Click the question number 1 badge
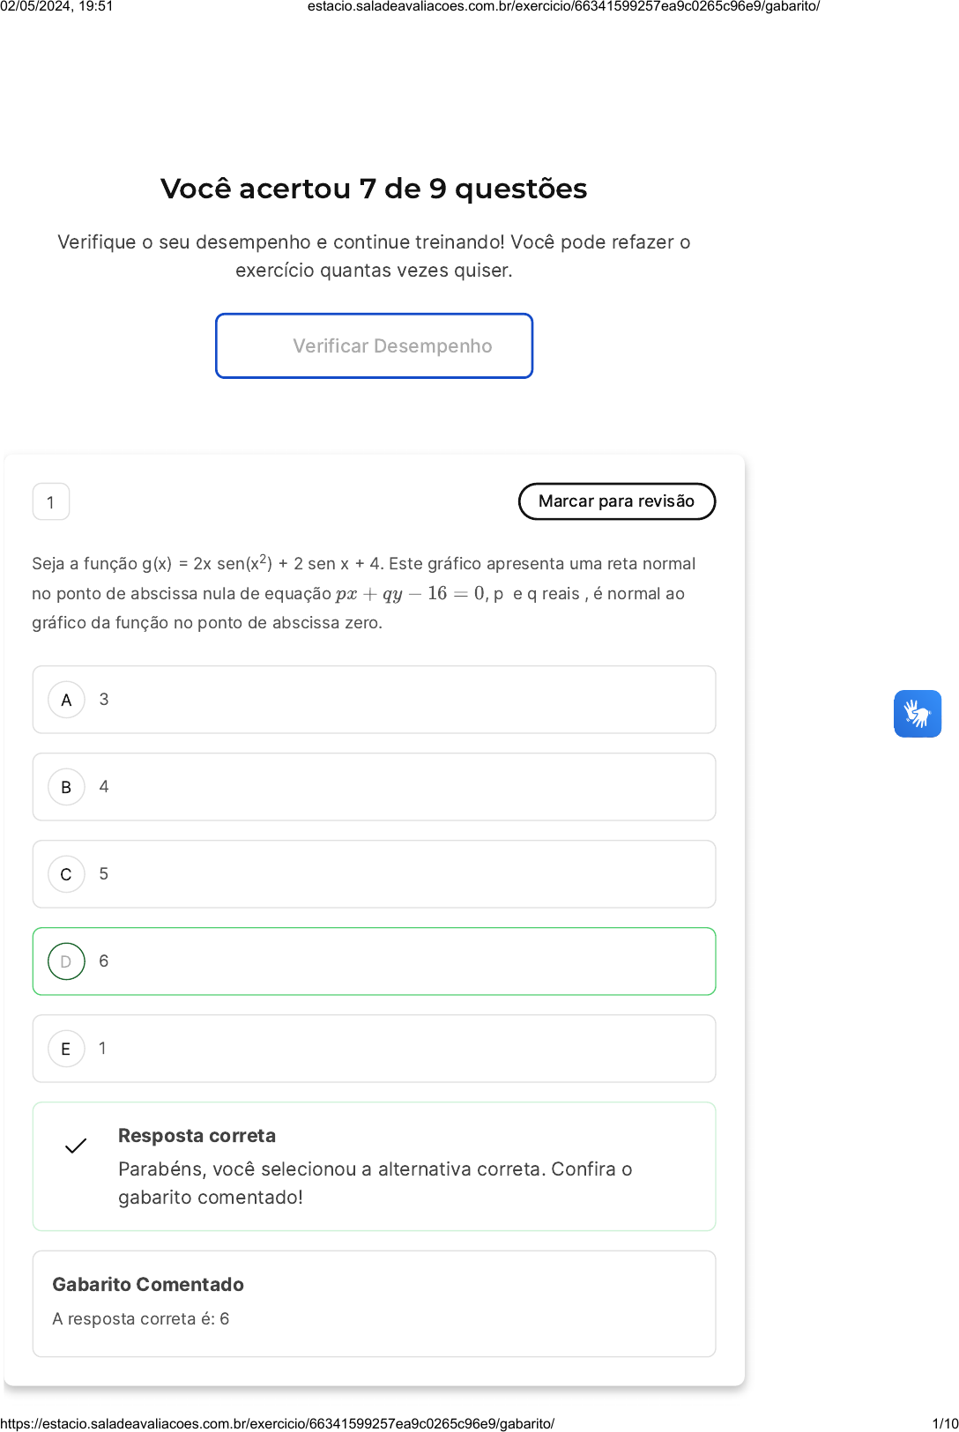The height and width of the screenshot is (1432, 959). coord(51,502)
